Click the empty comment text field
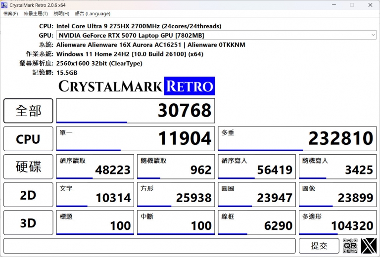Viewport: 380px width, 257px height. tap(149, 246)
